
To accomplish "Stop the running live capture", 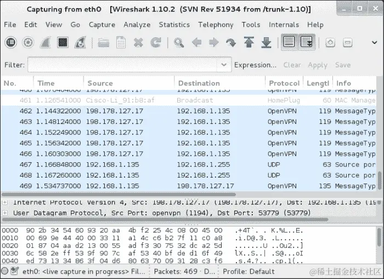I will (x=63, y=43).
